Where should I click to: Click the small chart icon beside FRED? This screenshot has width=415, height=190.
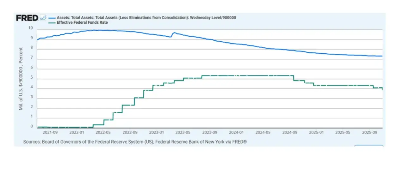click(x=43, y=18)
